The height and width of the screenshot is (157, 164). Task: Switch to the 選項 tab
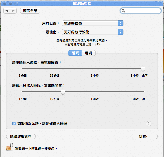click(x=88, y=53)
